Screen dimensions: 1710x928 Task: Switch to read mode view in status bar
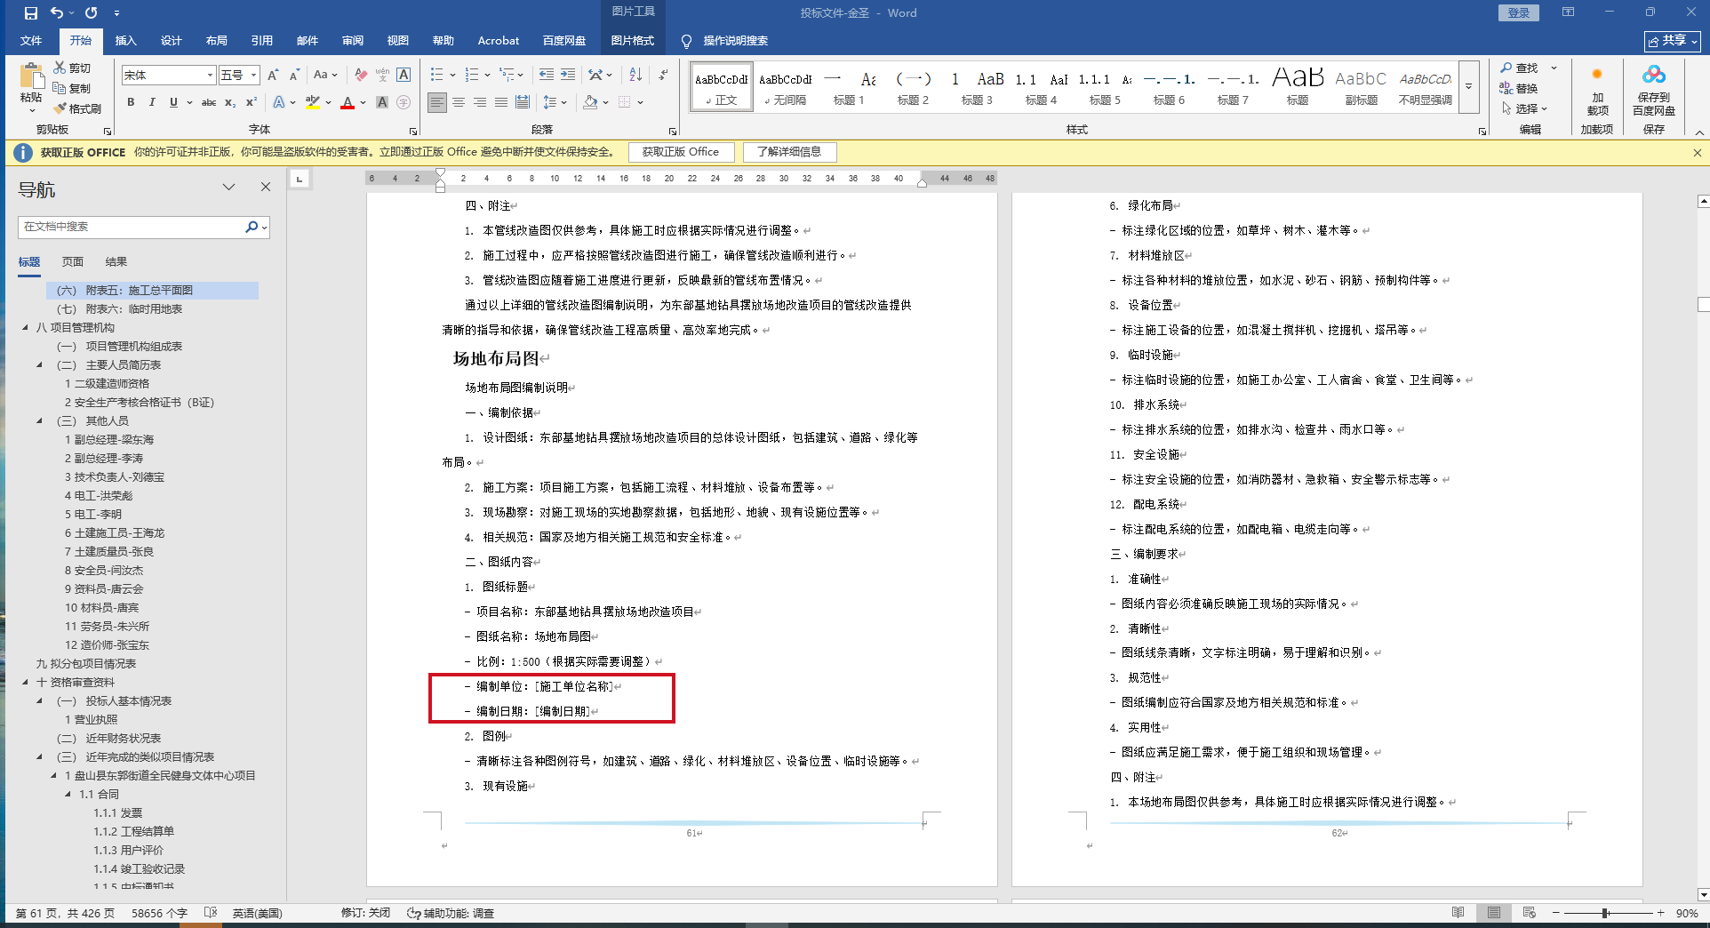[1458, 913]
